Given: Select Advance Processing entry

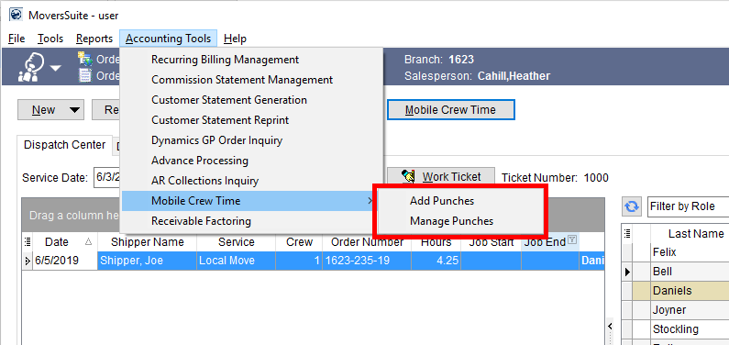Looking at the screenshot, I should (x=251, y=161).
